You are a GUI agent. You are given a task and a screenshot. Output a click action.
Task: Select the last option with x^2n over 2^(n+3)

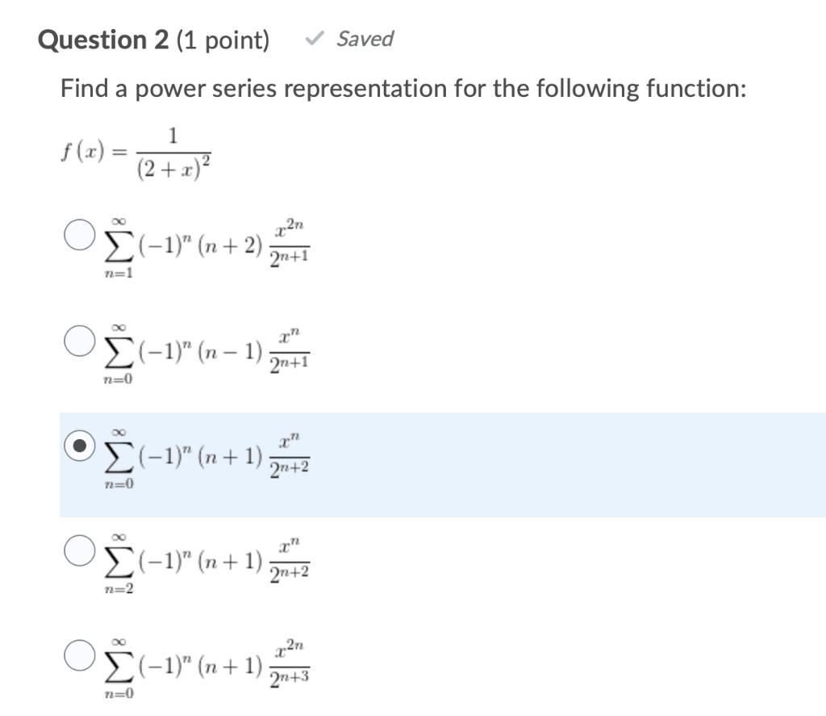click(x=78, y=655)
